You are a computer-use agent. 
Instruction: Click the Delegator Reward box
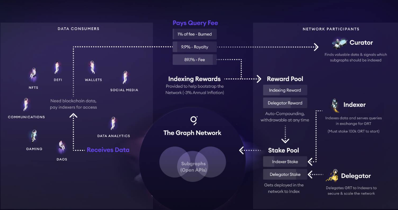(285, 103)
